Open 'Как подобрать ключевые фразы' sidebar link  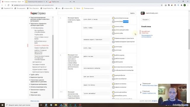click(x=40, y=31)
